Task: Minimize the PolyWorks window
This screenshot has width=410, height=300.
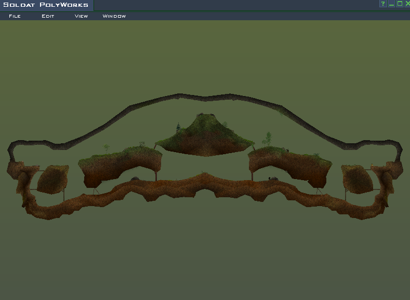Action: pyautogui.click(x=392, y=4)
